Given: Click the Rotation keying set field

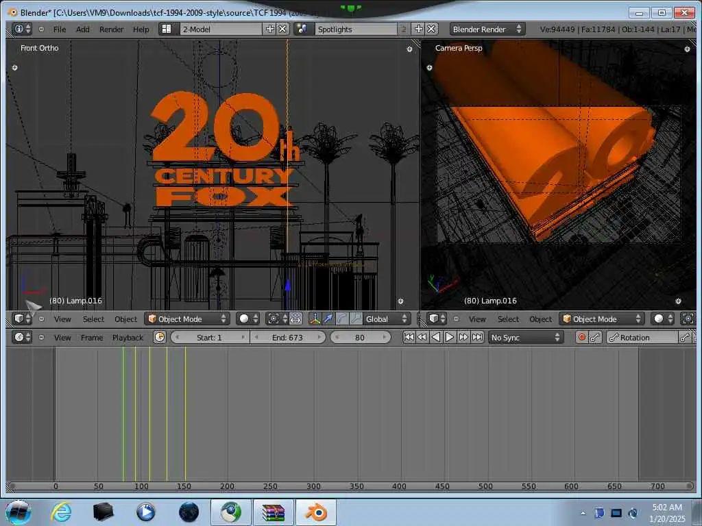Looking at the screenshot, I should 642,337.
